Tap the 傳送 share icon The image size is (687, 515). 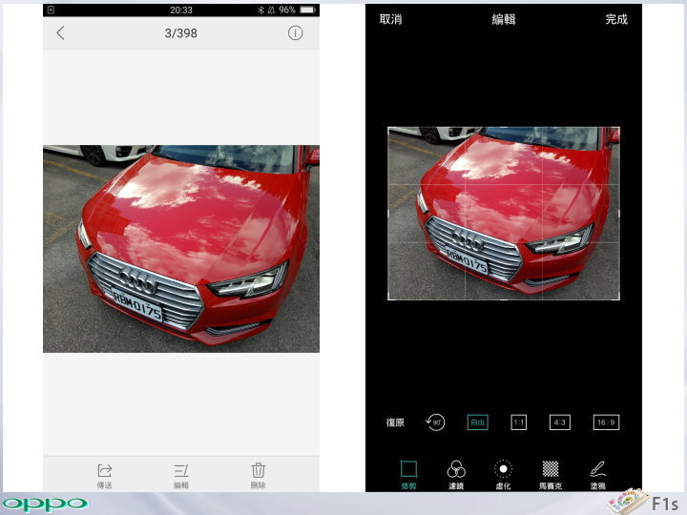pos(104,476)
